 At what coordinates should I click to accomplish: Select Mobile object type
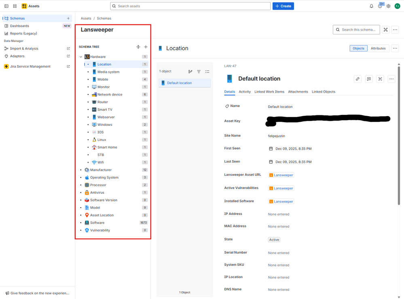[x=103, y=79]
